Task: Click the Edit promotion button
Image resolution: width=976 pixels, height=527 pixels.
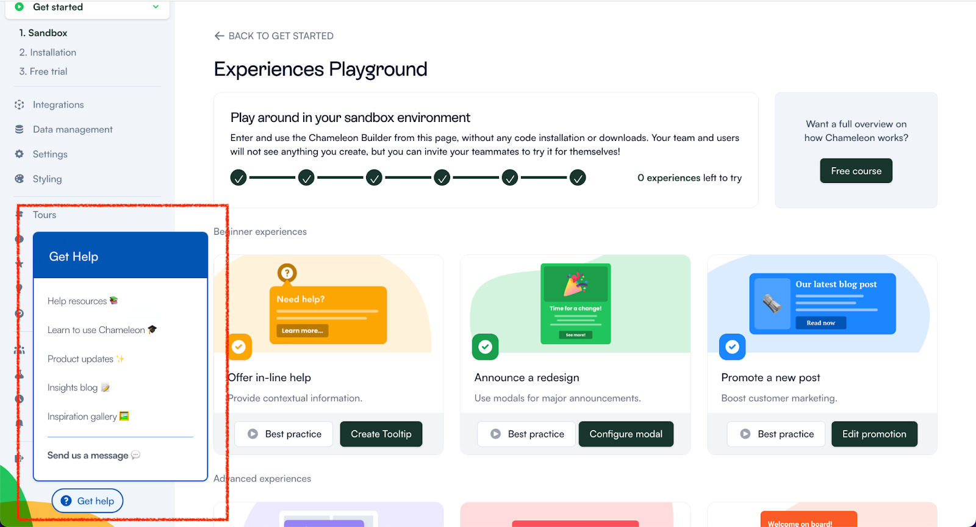Action: 874,434
